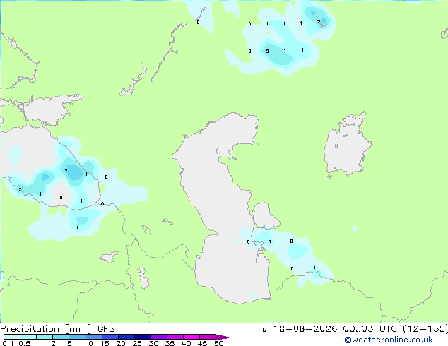This screenshot has height=346, width=448.
Task: Pick the legend swatch between 30 and 35
Action: 158,337
